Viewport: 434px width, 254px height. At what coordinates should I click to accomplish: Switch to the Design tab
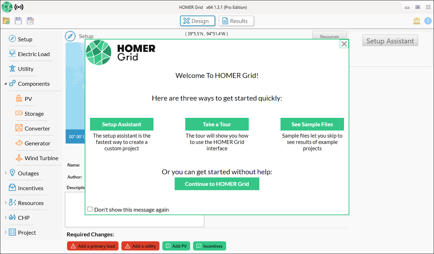pyautogui.click(x=197, y=21)
